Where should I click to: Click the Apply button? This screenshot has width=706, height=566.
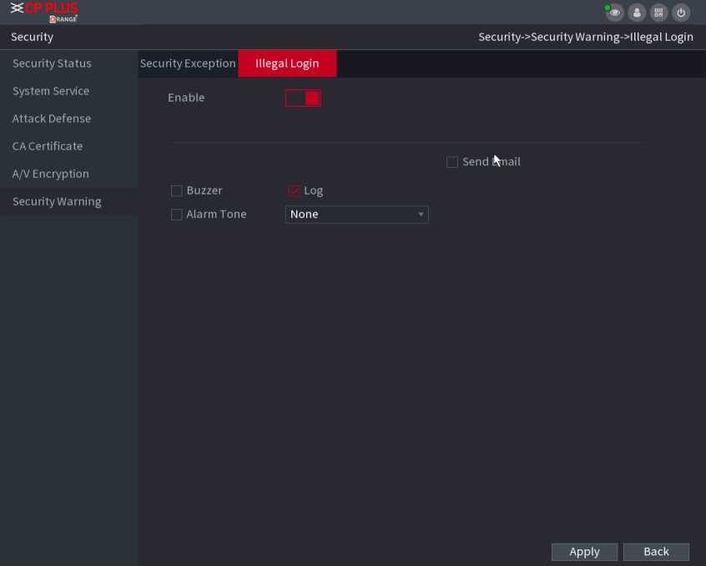coord(584,552)
